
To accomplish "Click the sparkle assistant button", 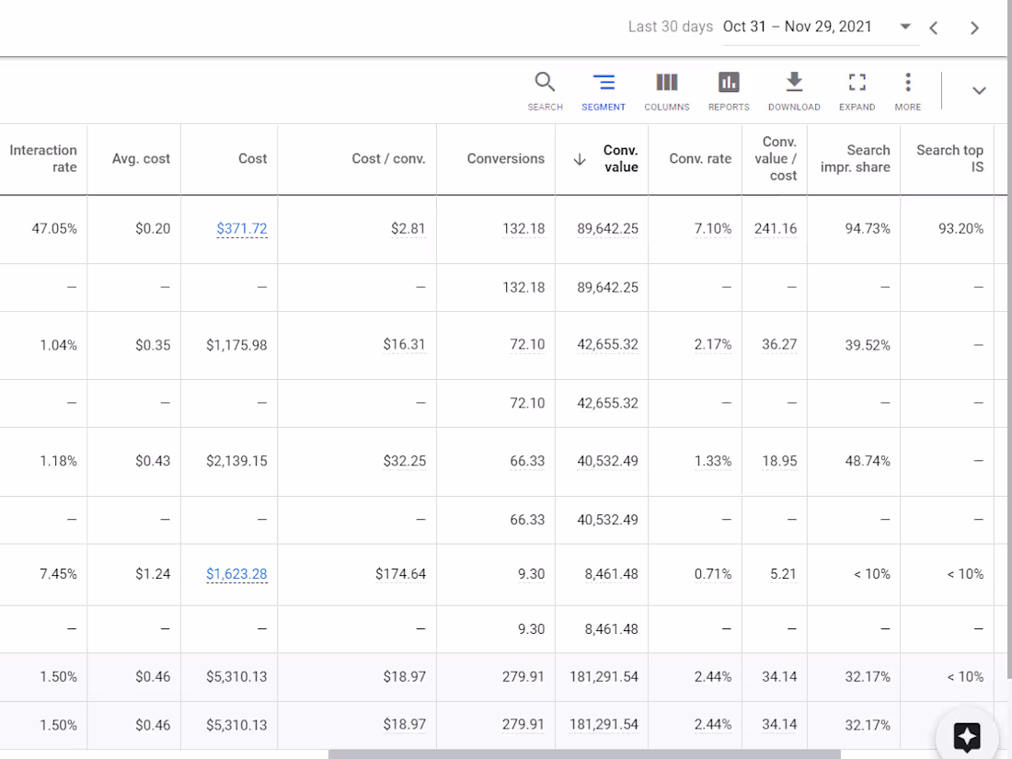I will [967, 737].
